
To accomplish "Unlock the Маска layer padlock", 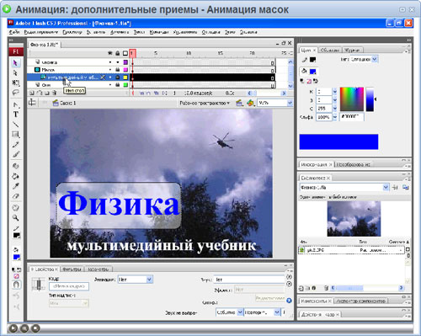I will coord(118,70).
